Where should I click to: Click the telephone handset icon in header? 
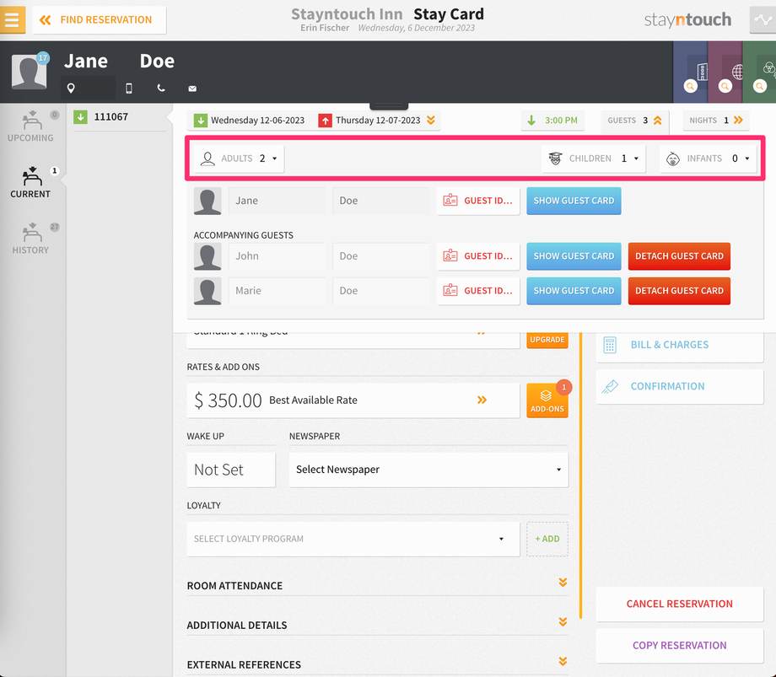click(161, 88)
